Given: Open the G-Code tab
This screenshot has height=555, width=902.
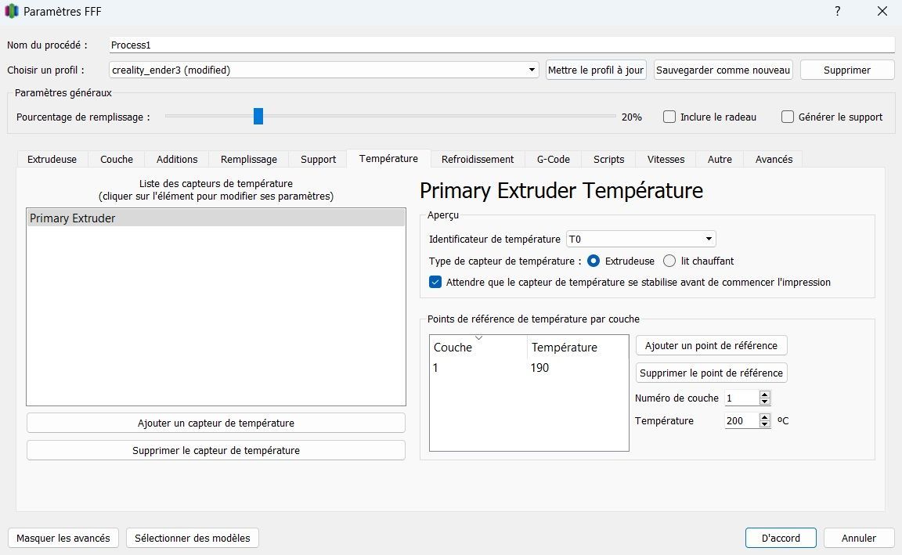Looking at the screenshot, I should click(553, 159).
